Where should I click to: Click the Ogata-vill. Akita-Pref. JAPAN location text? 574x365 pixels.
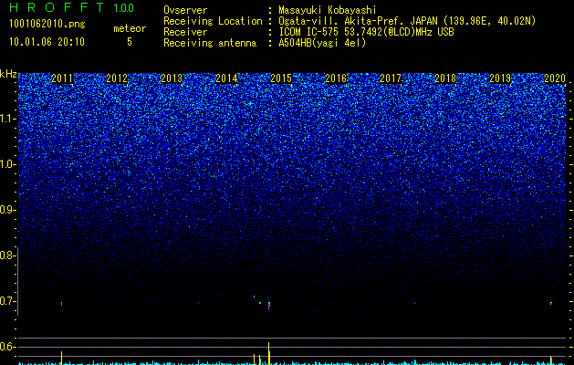407,21
